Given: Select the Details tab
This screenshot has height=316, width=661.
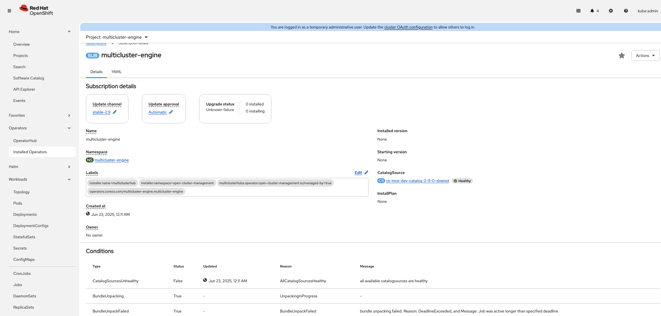Looking at the screenshot, I should coord(96,72).
